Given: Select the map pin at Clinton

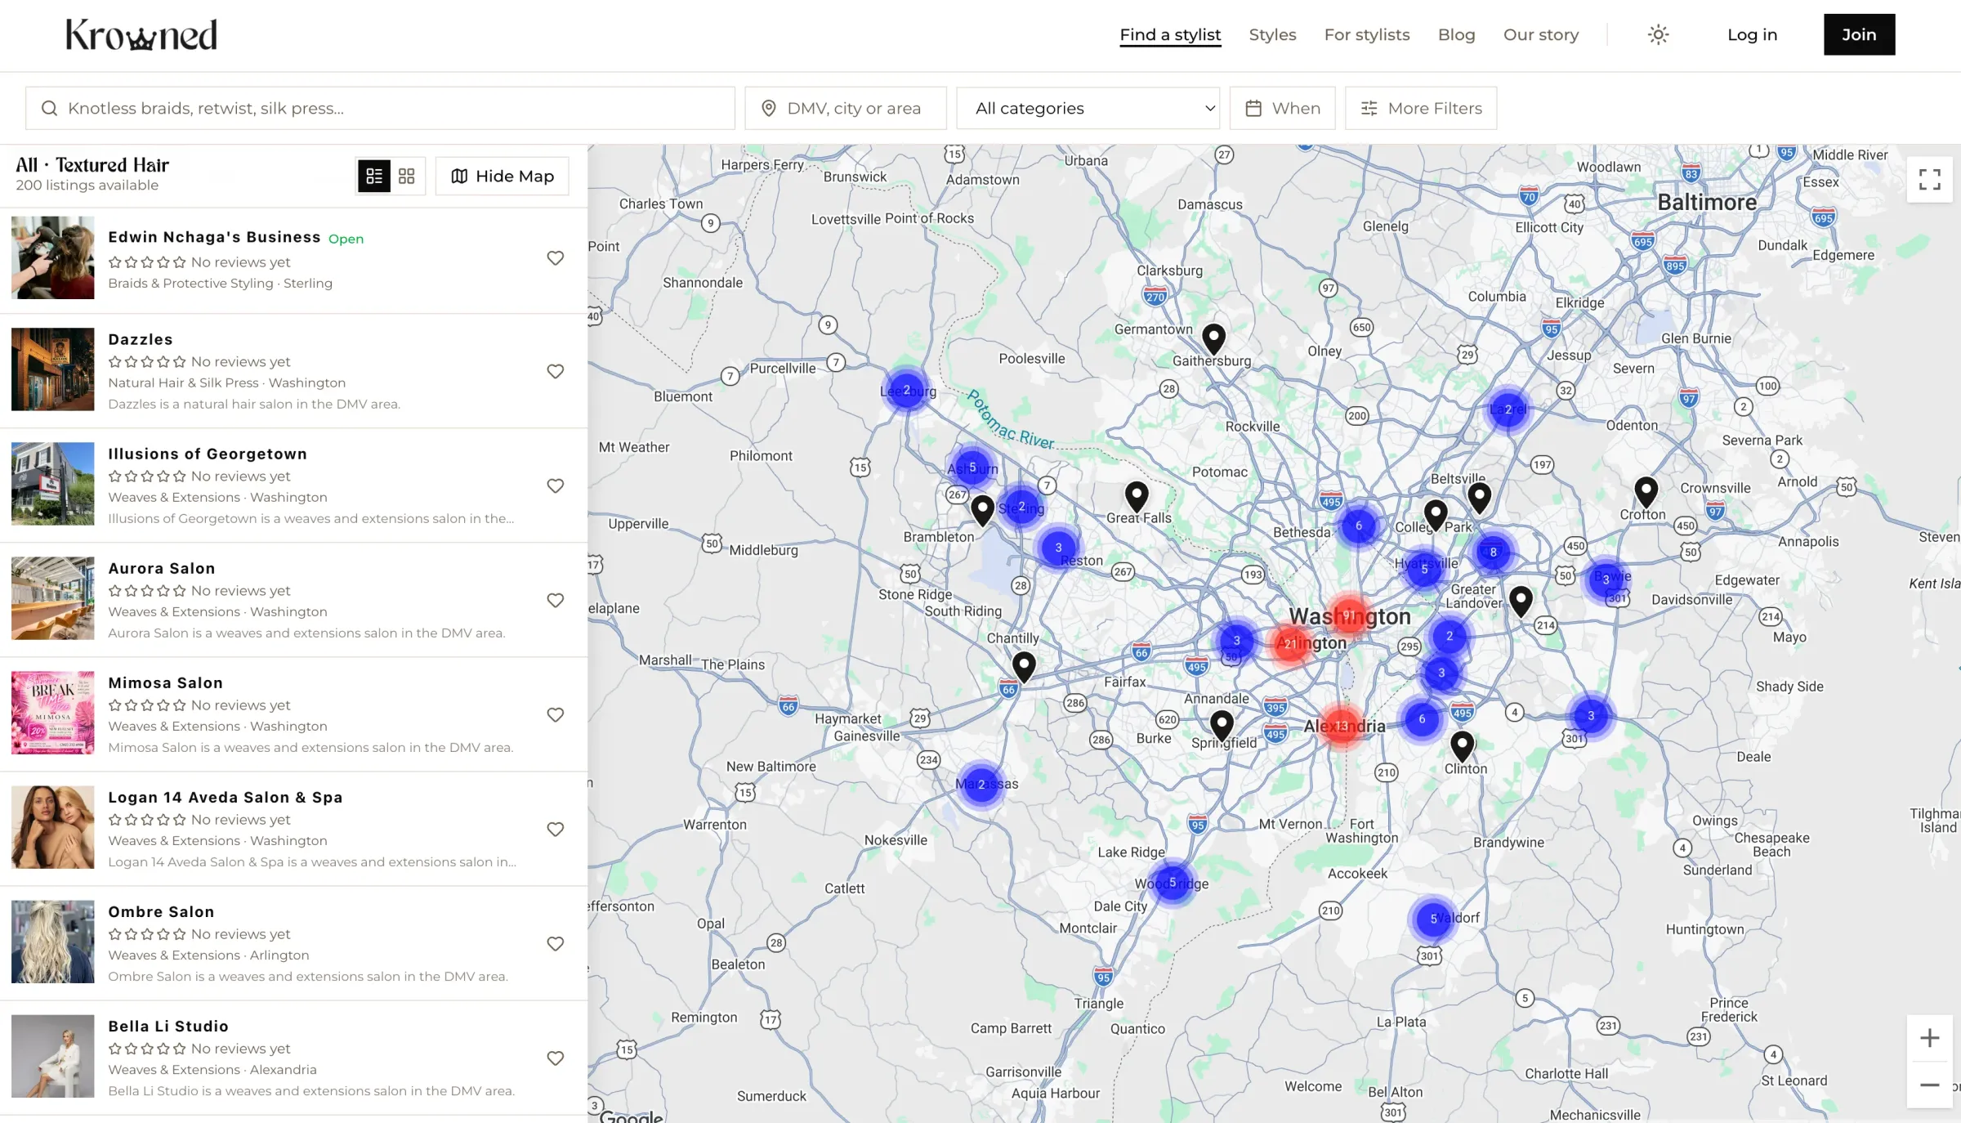Looking at the screenshot, I should [x=1463, y=746].
